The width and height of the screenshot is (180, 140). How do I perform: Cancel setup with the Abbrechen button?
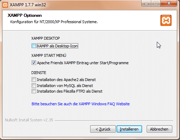pyautogui.click(x=159, y=129)
